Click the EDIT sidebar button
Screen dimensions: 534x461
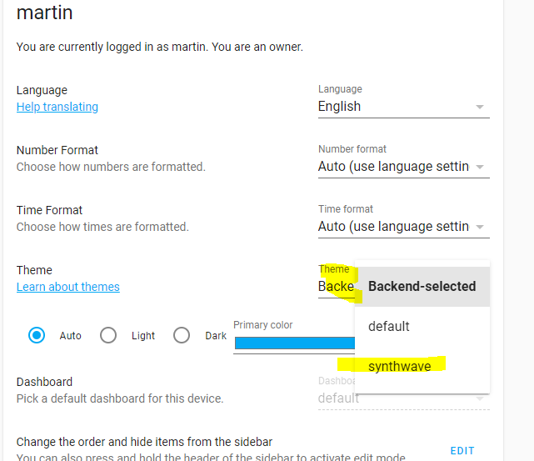(462, 450)
